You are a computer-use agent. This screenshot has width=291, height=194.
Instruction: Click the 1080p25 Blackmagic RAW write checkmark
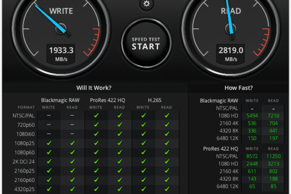point(49,143)
